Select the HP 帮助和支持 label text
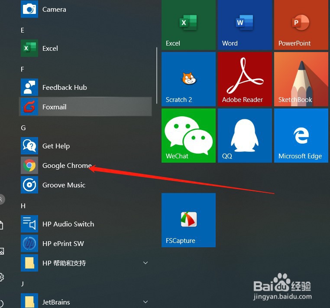Image resolution: width=330 pixels, height=308 pixels. click(x=64, y=263)
